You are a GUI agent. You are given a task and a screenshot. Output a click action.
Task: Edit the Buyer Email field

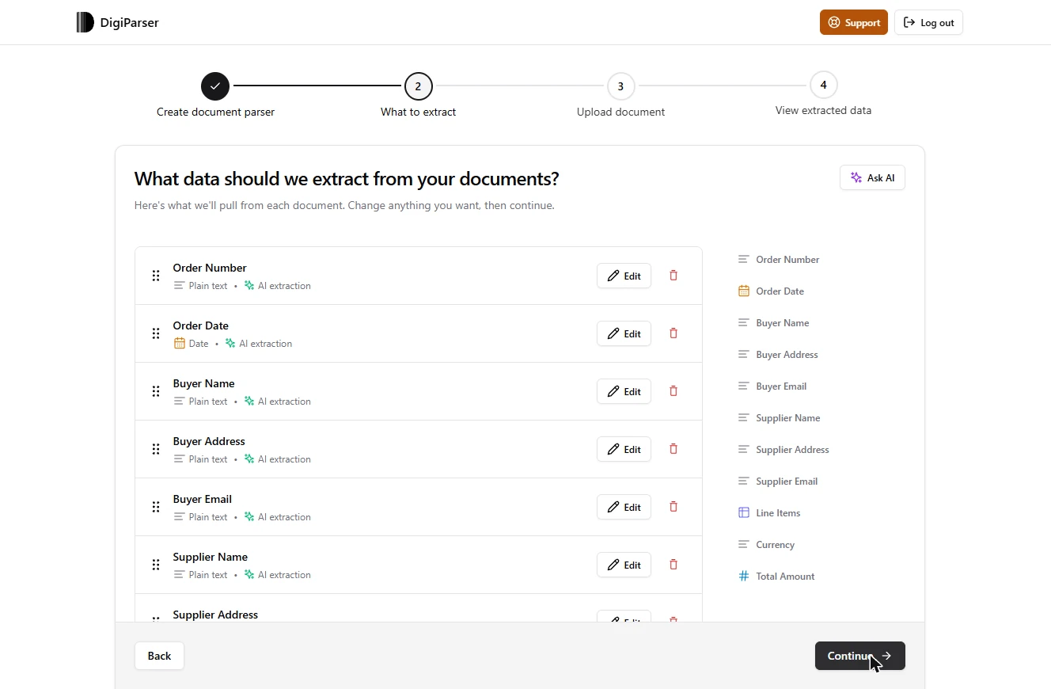[x=624, y=507]
